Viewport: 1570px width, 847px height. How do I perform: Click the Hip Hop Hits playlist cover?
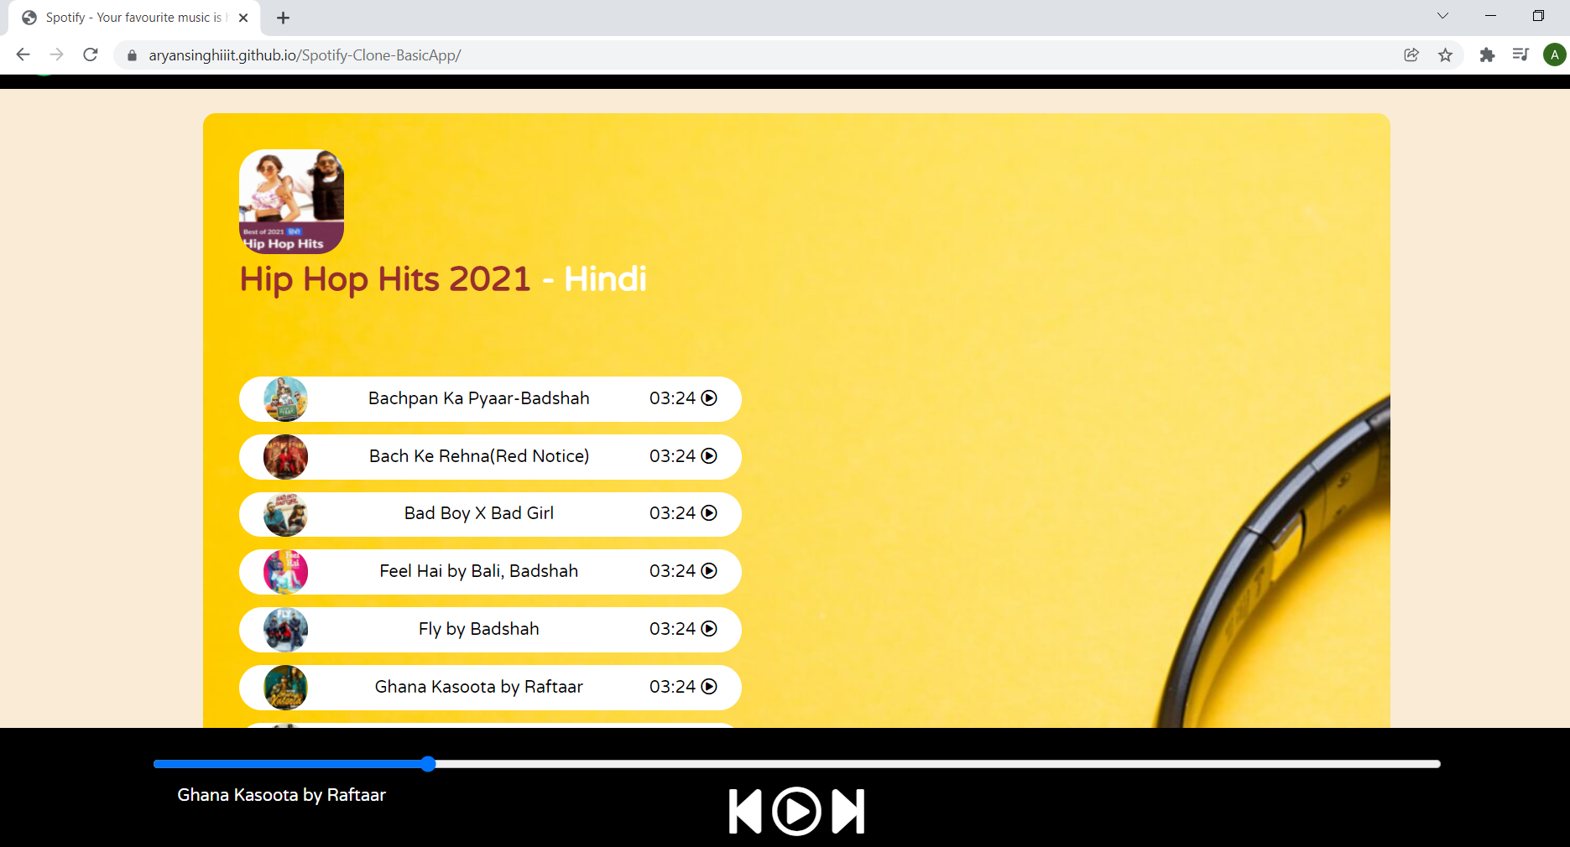(x=290, y=201)
